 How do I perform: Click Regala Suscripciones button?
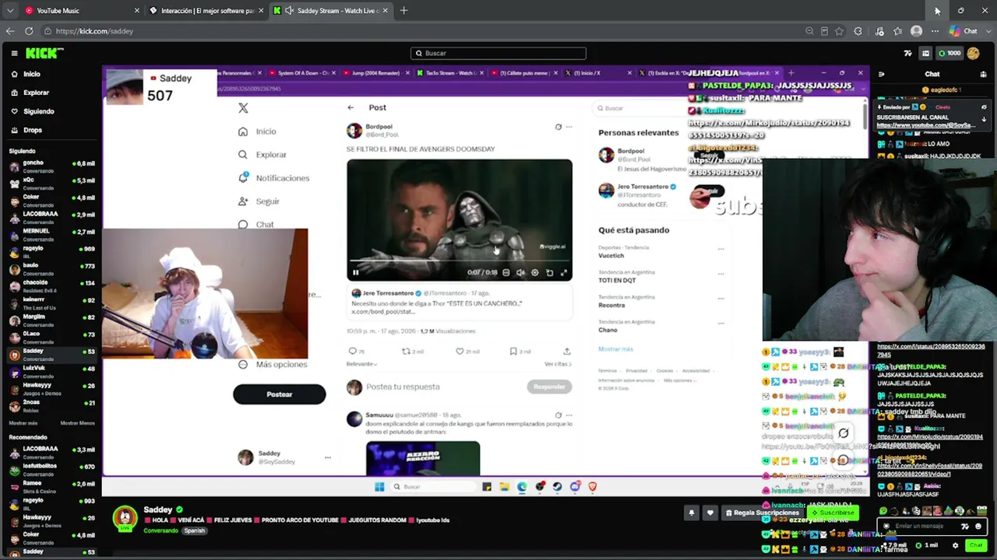pyautogui.click(x=762, y=513)
